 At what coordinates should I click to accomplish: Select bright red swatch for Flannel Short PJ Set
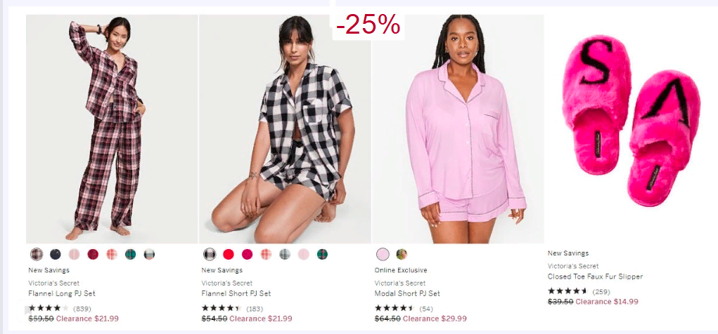pos(229,254)
